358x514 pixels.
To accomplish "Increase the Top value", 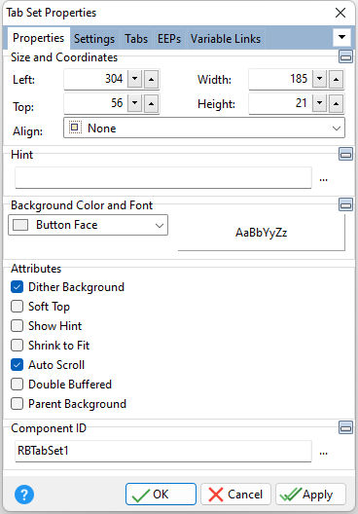I will (152, 103).
